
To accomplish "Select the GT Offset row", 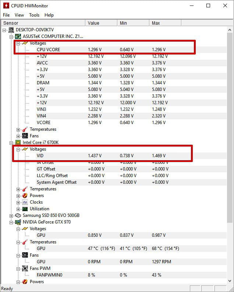I will click(x=131, y=169).
